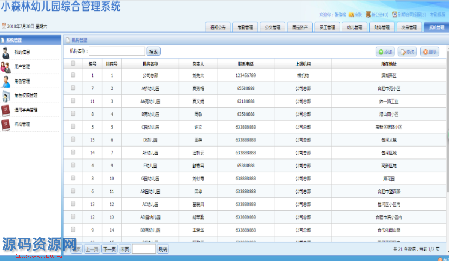The image size is (449, 261).
Task: Click the red 删除 delete button
Action: (430, 52)
